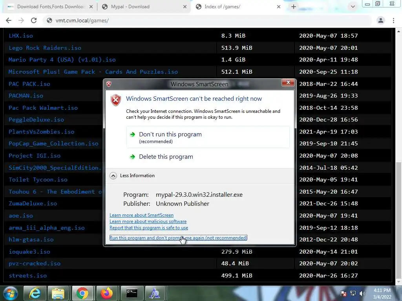Click the Action Center flag tray icon
402x301 pixels.
(344, 293)
